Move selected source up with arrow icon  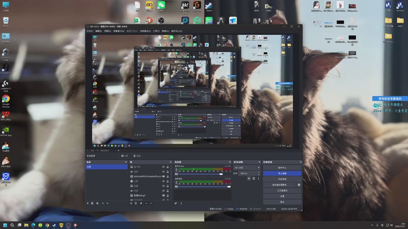(x=146, y=203)
